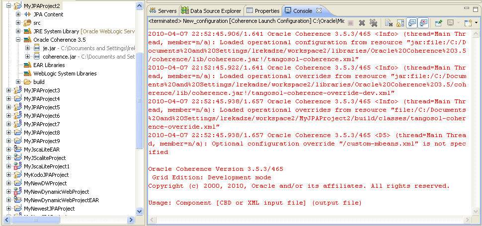Select MyJPAProject5 in the tree
This screenshot has width=482, height=226.
point(42,107)
